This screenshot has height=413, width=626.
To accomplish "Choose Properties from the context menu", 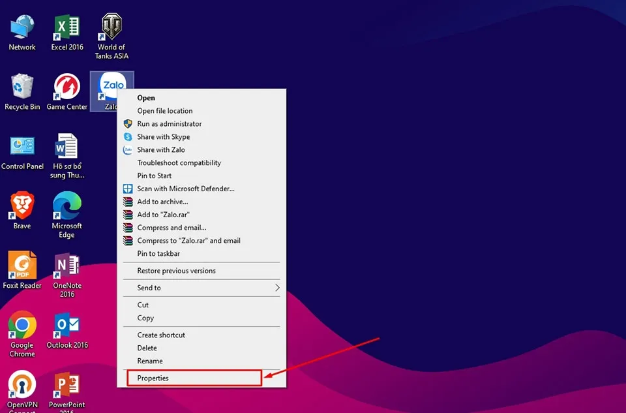I will tap(194, 378).
